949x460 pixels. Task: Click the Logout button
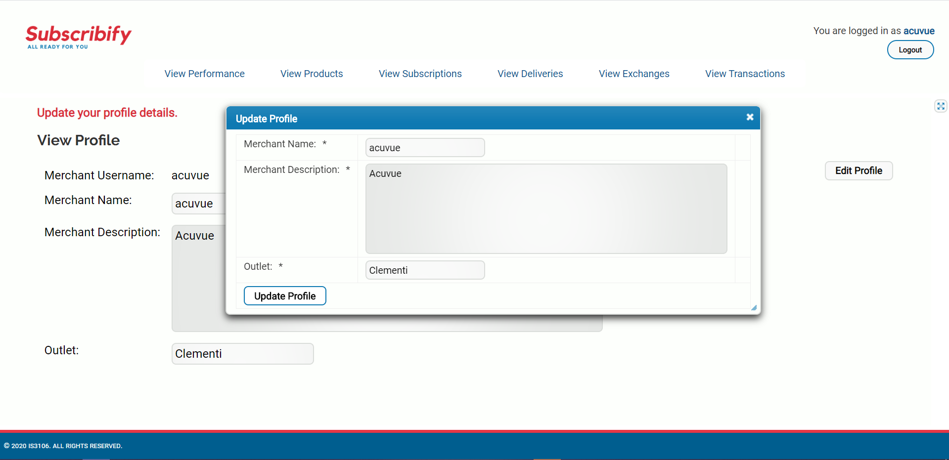point(910,50)
